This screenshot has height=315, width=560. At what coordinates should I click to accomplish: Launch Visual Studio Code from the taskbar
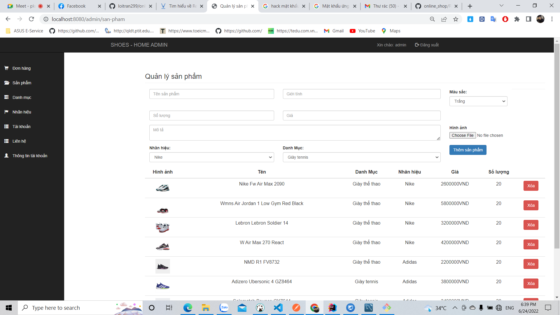tap(278, 308)
